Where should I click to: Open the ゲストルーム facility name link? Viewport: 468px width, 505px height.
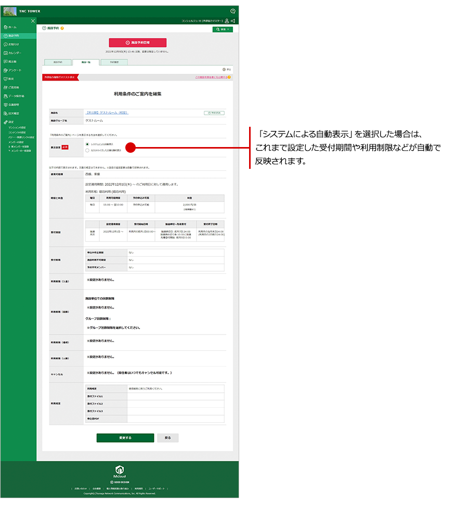click(x=107, y=112)
